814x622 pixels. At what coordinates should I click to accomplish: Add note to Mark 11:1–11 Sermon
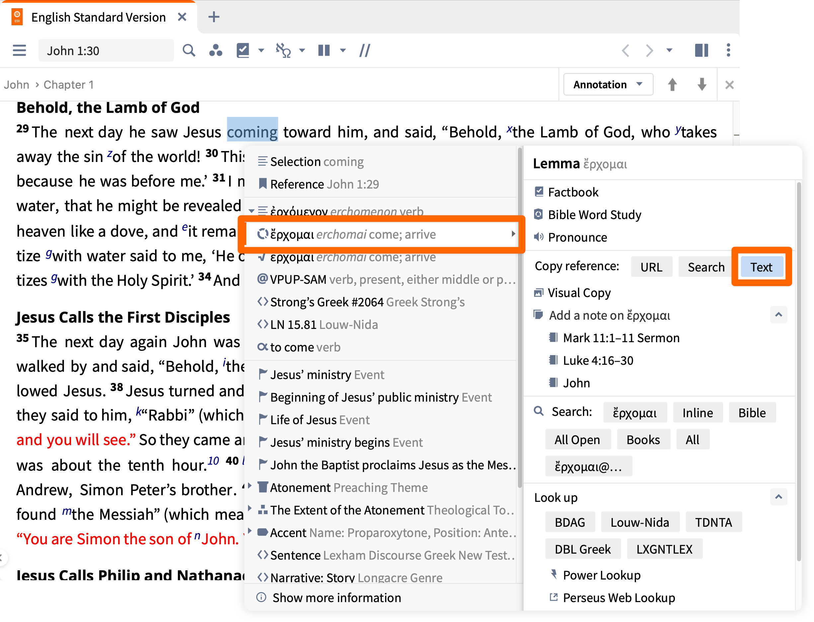coord(614,338)
